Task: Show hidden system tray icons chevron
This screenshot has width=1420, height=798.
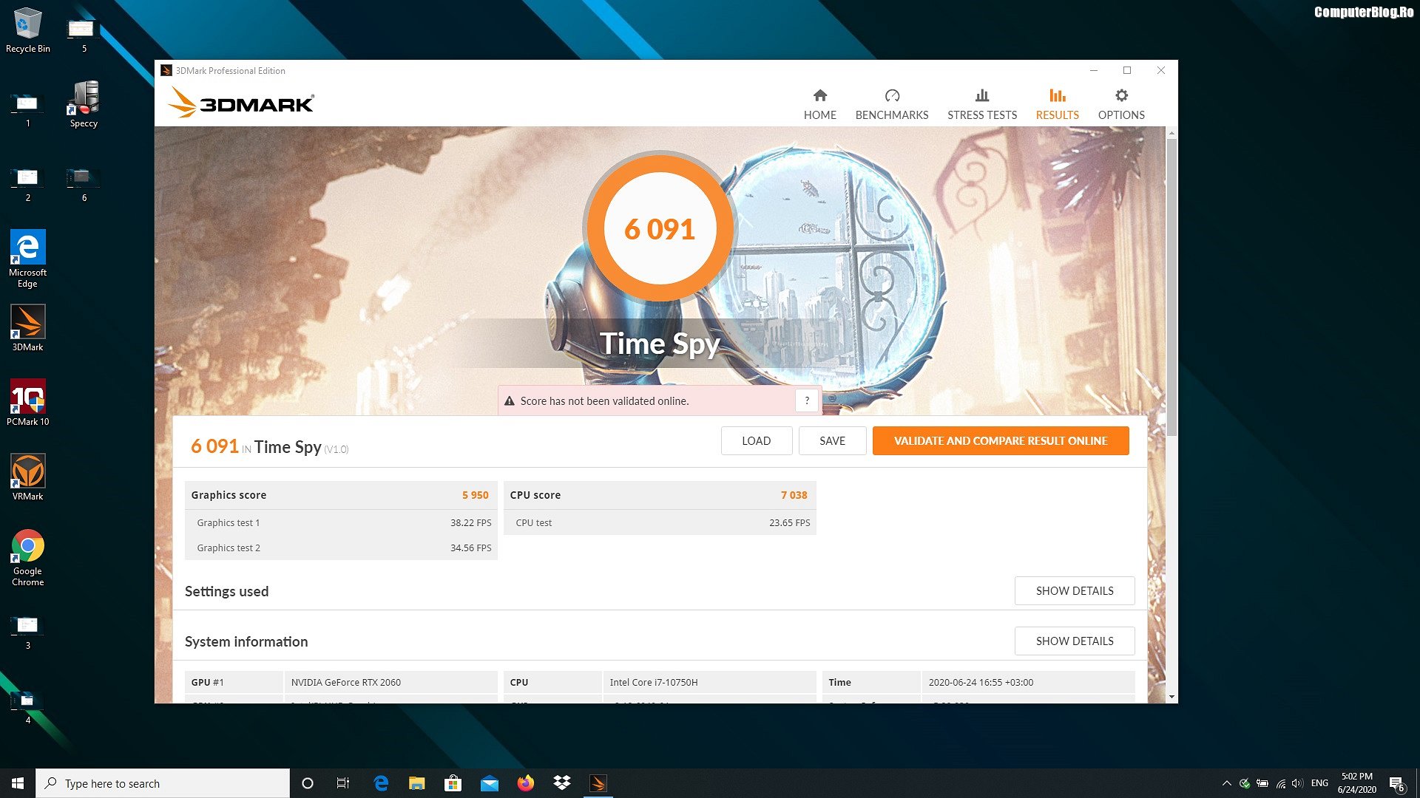Action: (1226, 783)
